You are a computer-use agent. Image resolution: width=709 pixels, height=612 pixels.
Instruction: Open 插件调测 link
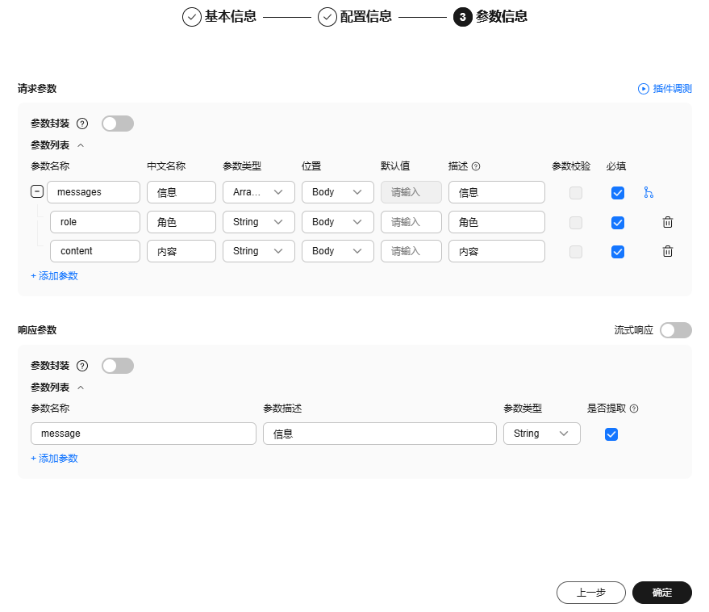pos(665,89)
